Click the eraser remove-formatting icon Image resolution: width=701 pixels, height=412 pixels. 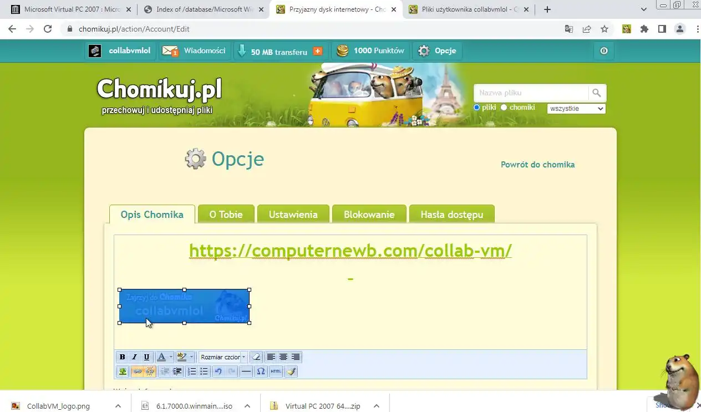pyautogui.click(x=256, y=357)
